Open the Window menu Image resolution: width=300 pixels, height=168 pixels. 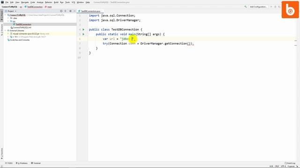point(80,2)
